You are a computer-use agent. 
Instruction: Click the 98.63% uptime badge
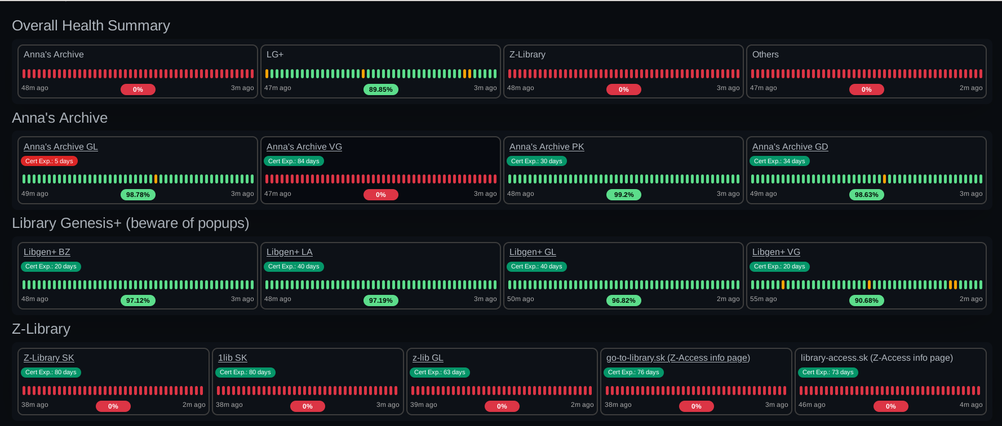click(x=867, y=195)
